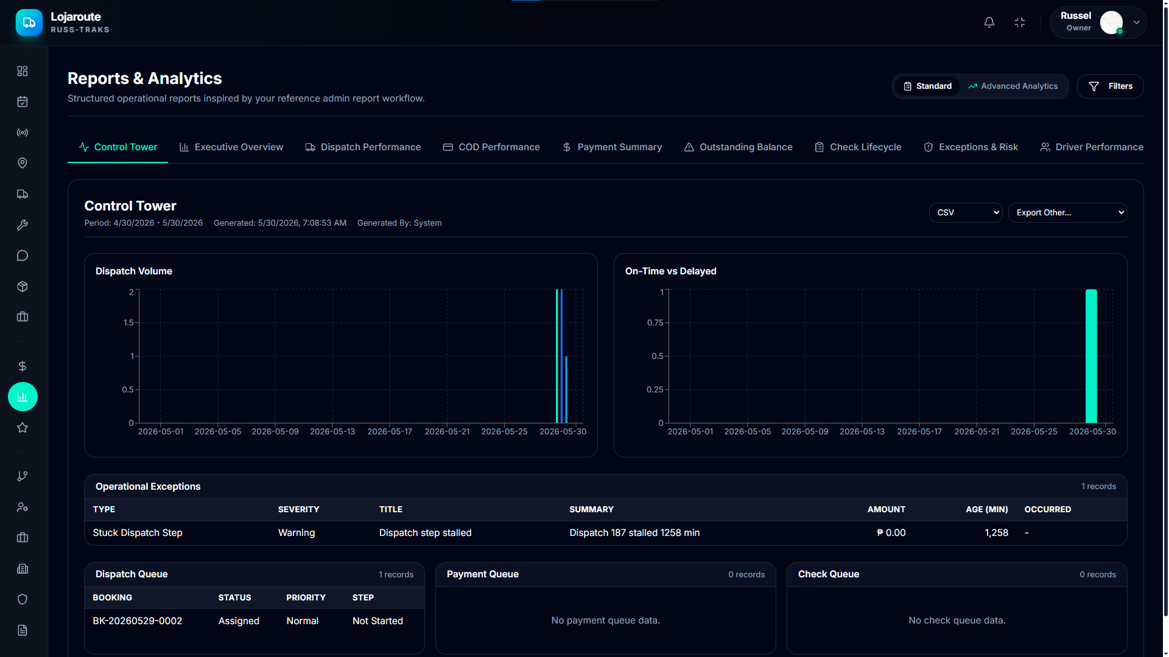Switch to Check Lifecycle tab
Viewport: 1169px width, 657px height.
click(x=858, y=147)
